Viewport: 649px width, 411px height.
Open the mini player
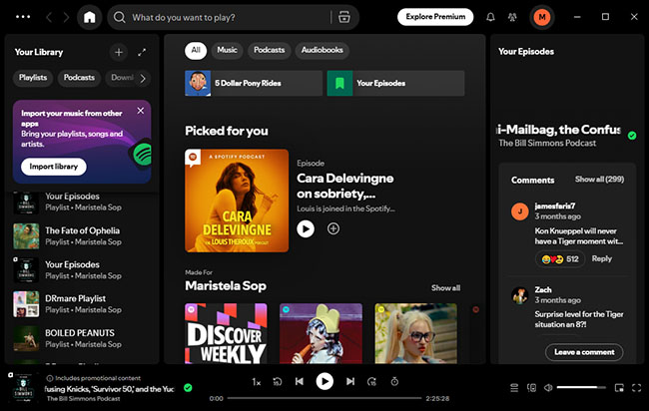click(x=619, y=388)
